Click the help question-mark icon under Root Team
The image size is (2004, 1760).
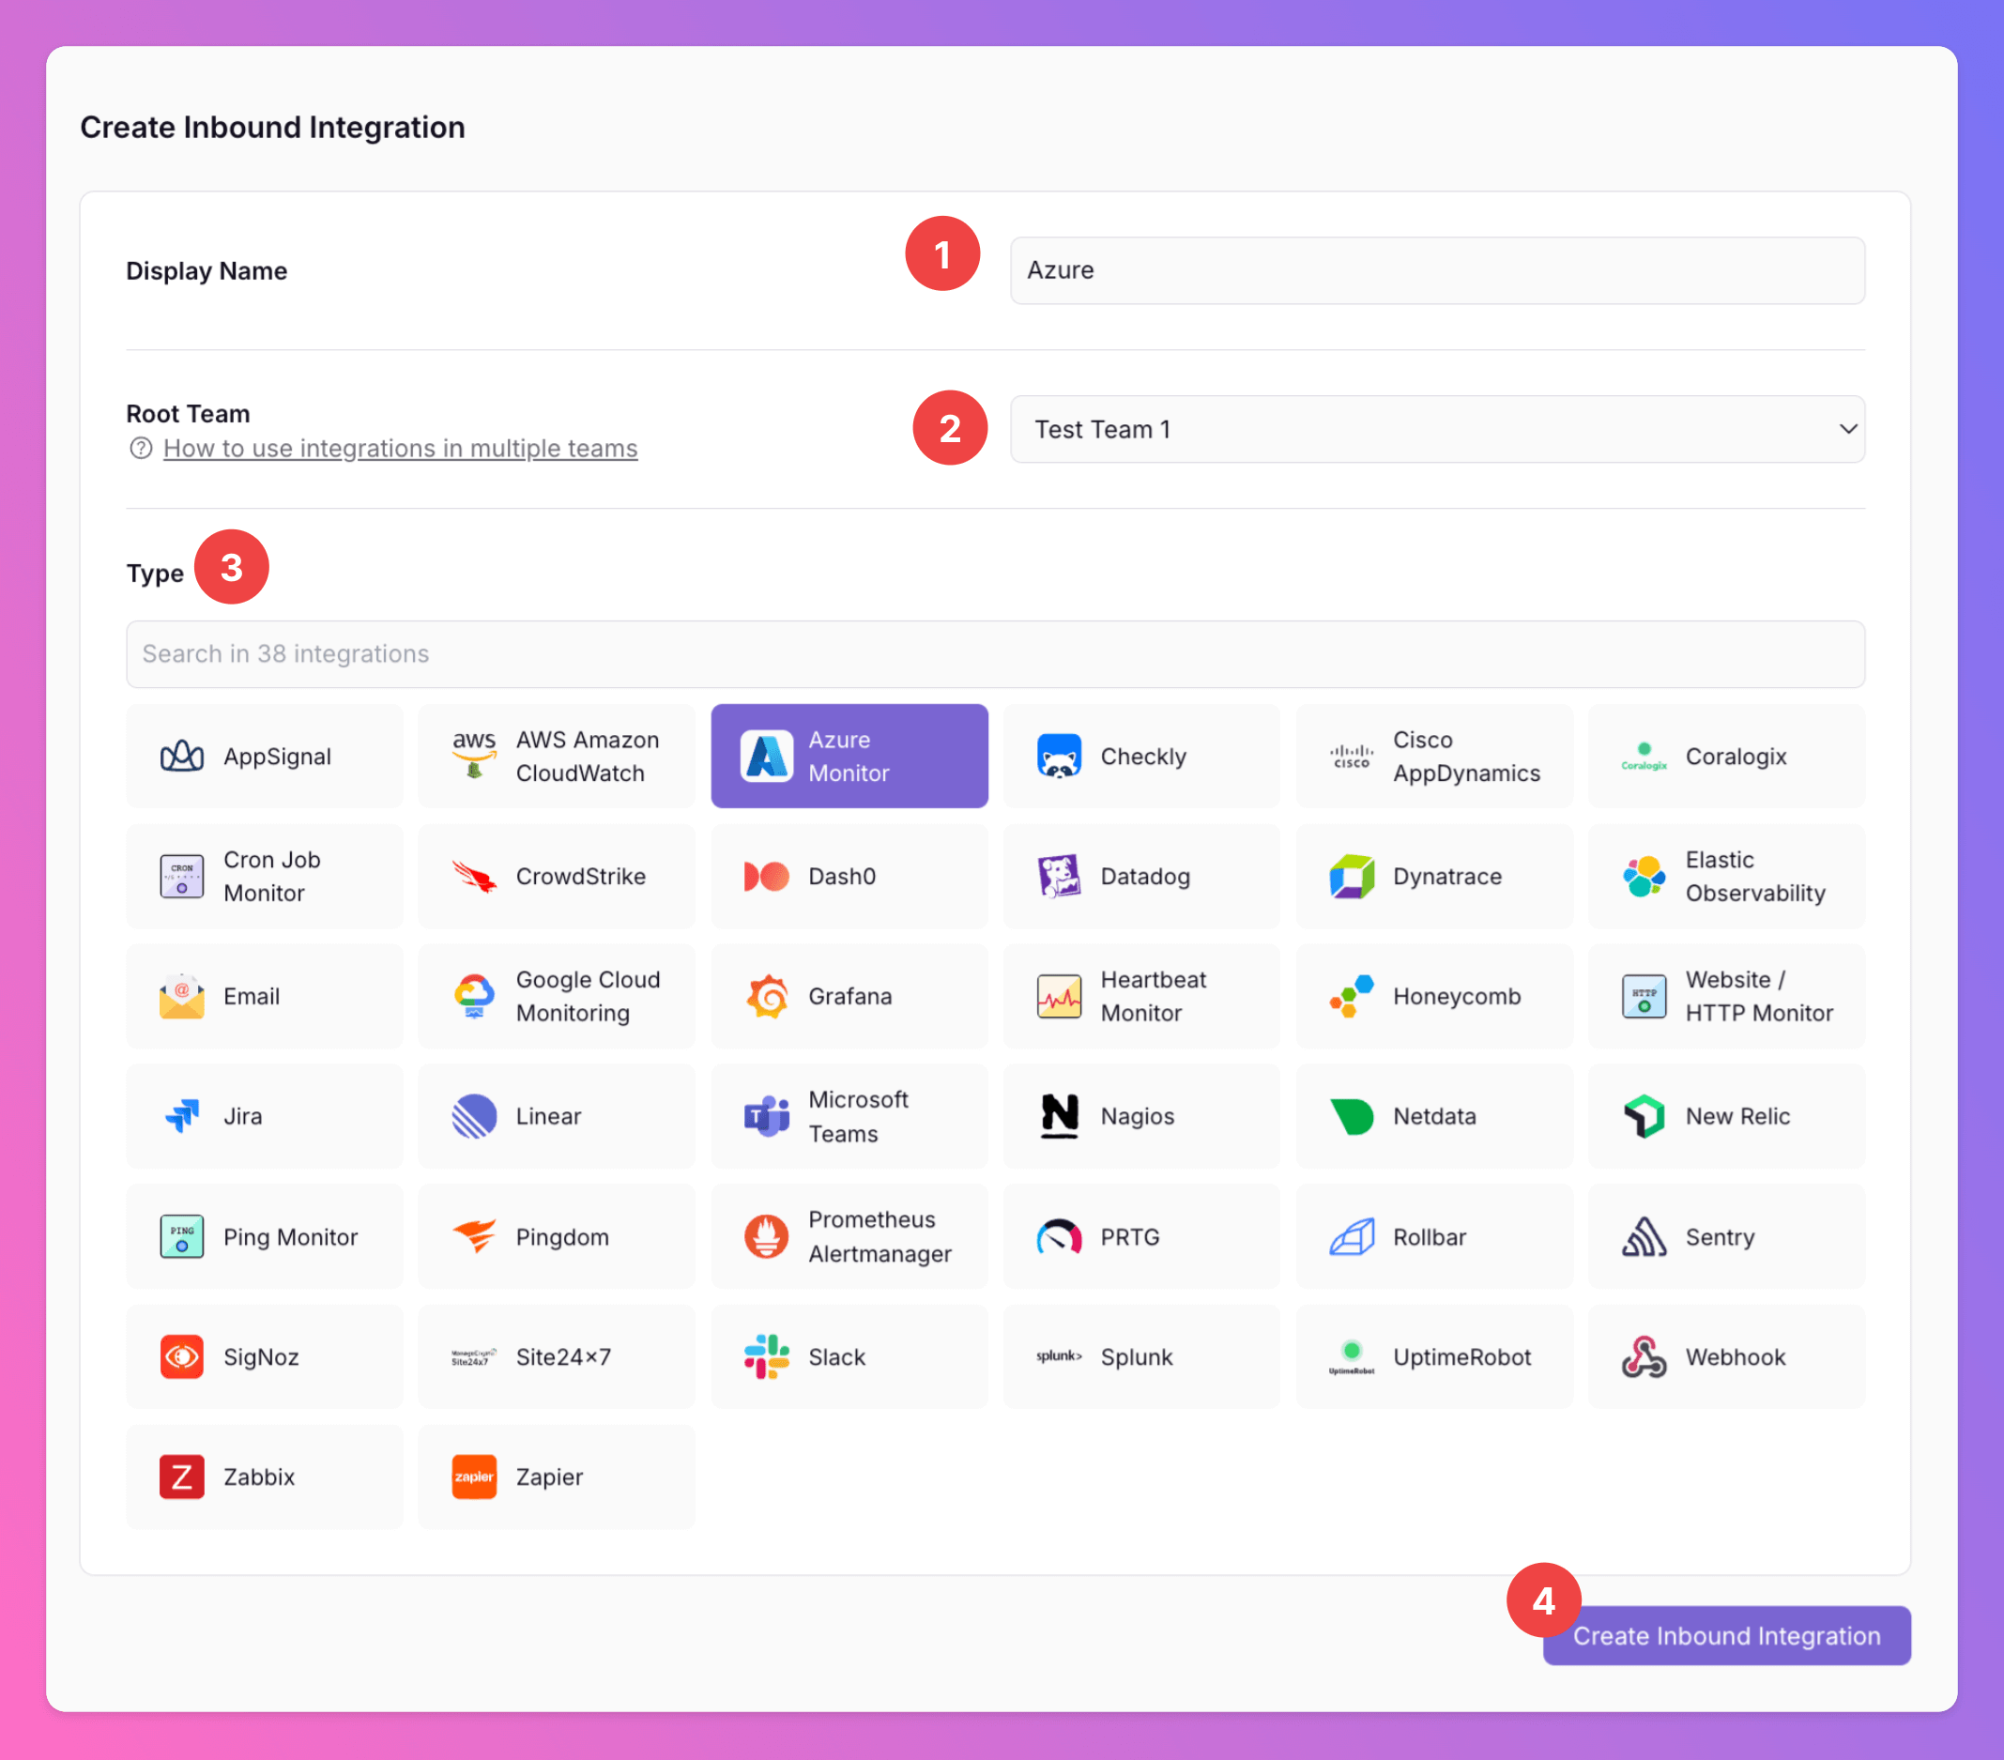[141, 448]
